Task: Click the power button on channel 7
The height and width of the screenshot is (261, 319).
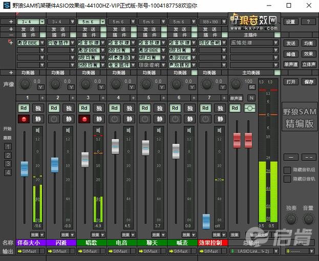Action: [x=205, y=119]
